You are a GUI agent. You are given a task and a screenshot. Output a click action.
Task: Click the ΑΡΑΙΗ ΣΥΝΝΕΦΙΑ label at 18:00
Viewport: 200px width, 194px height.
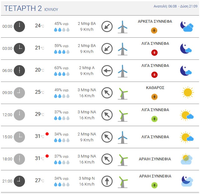click(155, 159)
